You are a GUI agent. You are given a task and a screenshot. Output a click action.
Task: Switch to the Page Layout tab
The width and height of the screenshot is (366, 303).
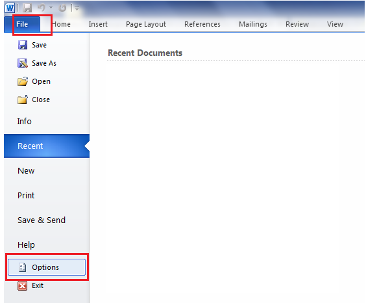click(146, 24)
